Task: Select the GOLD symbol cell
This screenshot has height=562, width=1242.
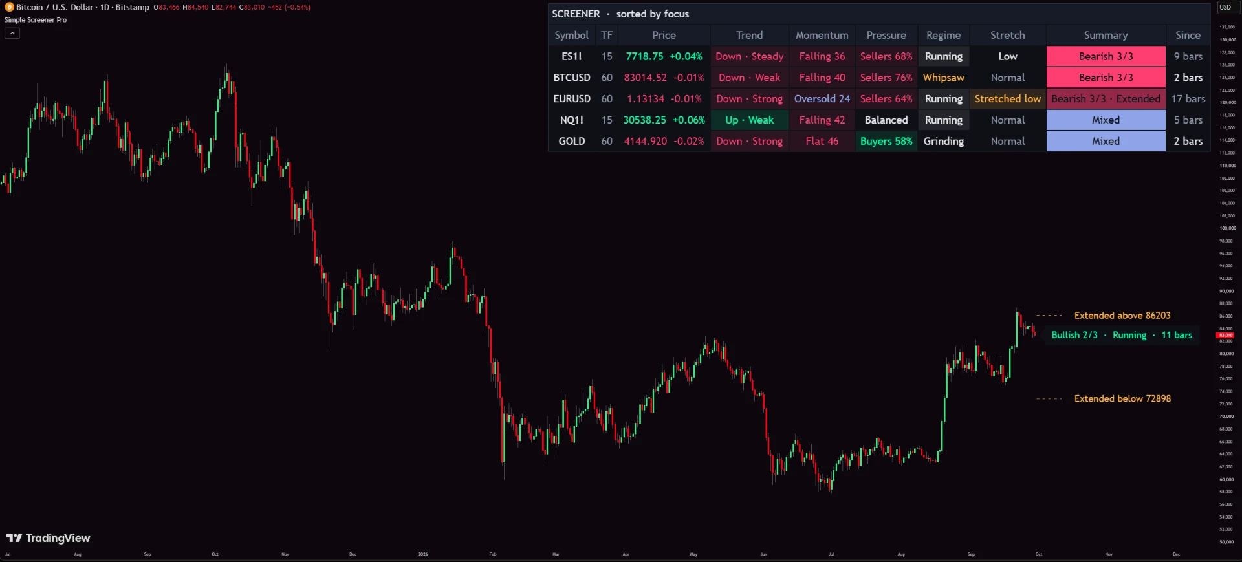Action: [x=572, y=141]
